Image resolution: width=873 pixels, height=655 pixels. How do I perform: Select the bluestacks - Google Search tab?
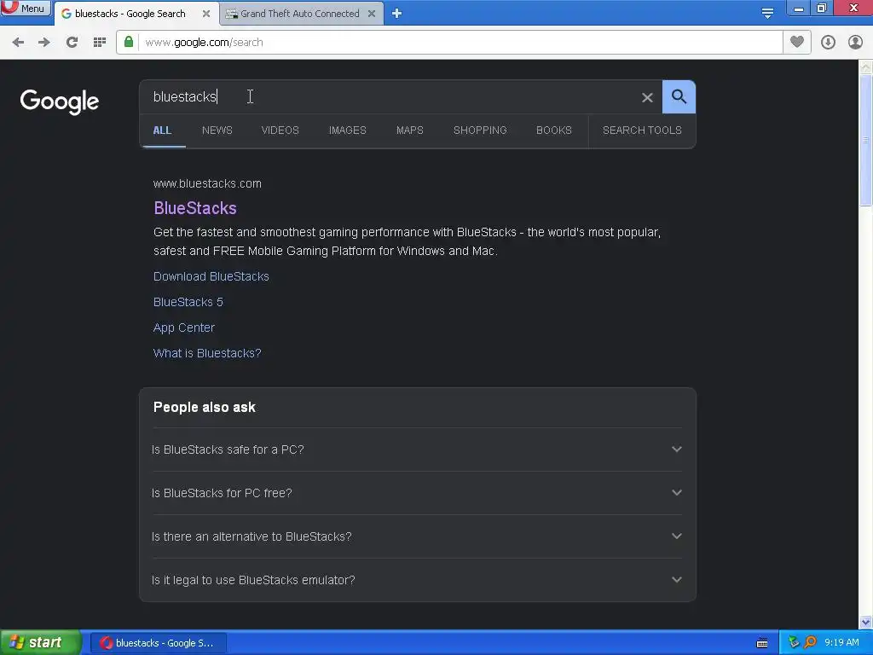click(130, 14)
